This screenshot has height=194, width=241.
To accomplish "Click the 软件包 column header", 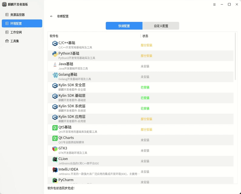I will pos(54,36).
